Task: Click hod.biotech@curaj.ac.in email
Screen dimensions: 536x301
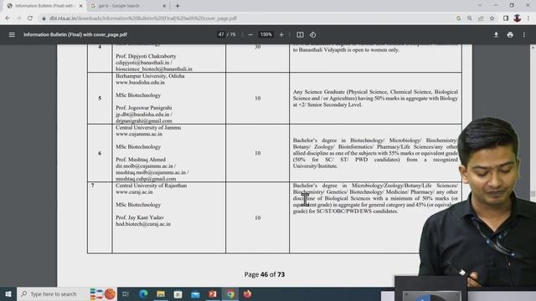Action: [143, 224]
